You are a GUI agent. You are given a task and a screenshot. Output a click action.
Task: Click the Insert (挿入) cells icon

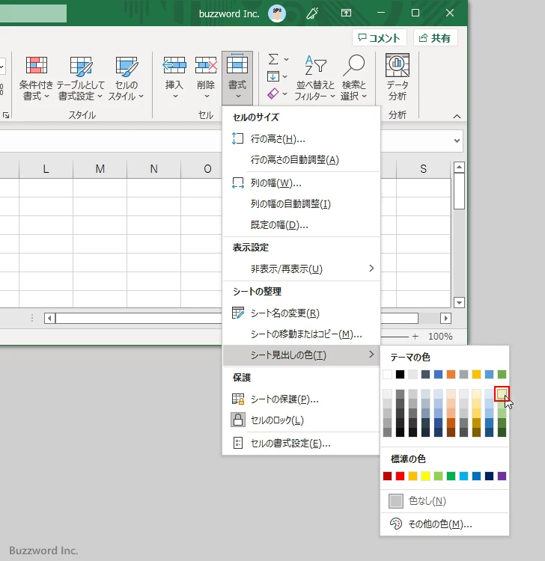click(174, 66)
